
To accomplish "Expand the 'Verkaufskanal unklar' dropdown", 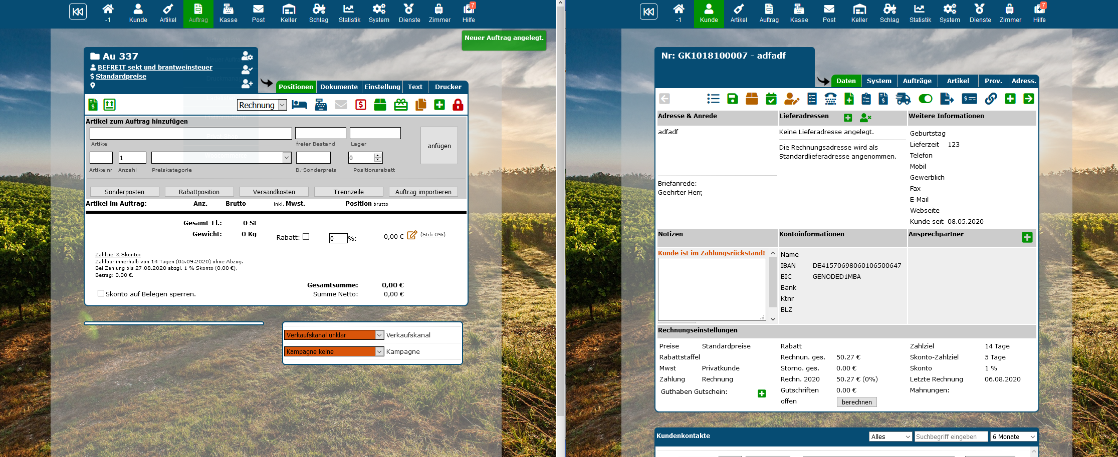I will point(334,335).
